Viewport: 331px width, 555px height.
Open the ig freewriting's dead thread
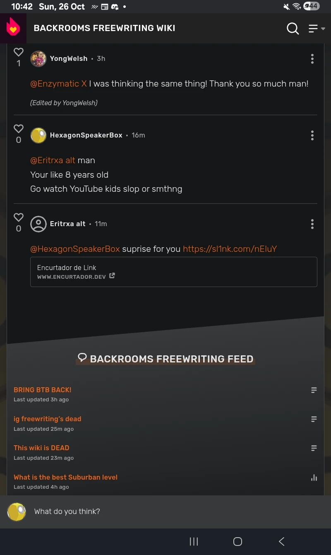47,419
